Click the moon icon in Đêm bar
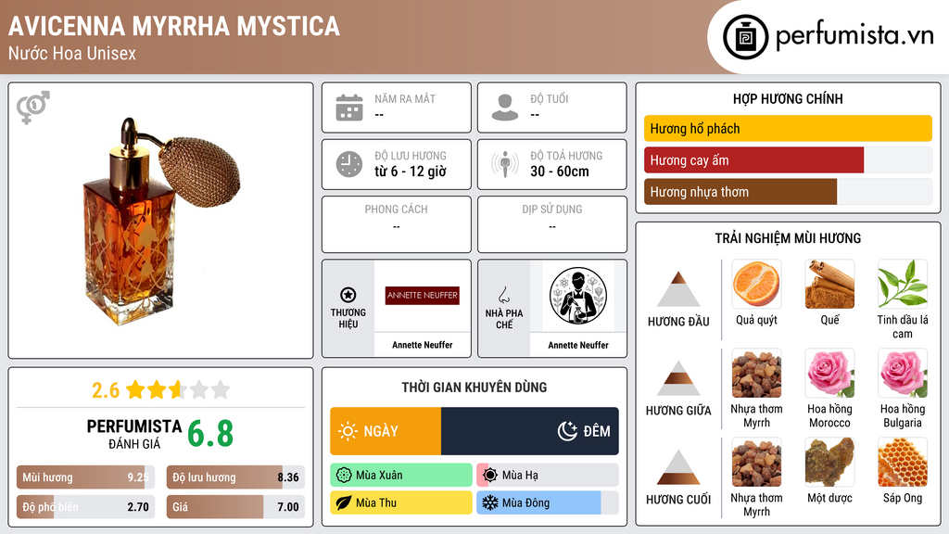Screen dimensions: 949x534 567,431
